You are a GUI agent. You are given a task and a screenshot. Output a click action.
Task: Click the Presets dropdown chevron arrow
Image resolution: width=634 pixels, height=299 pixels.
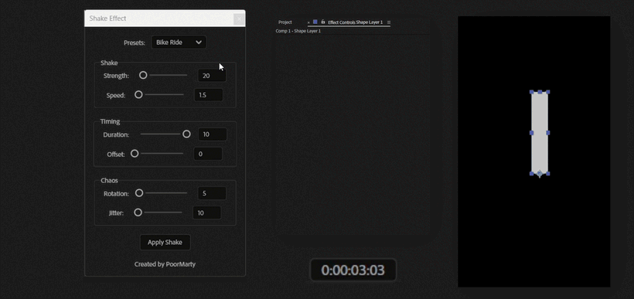point(199,42)
